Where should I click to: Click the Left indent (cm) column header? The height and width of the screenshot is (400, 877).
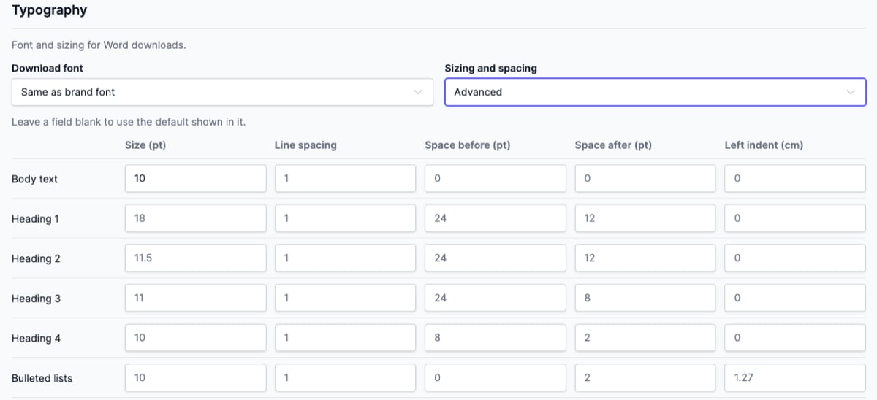pos(764,145)
